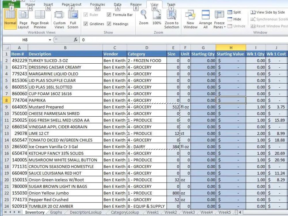Open the File tab

coord(12,4)
